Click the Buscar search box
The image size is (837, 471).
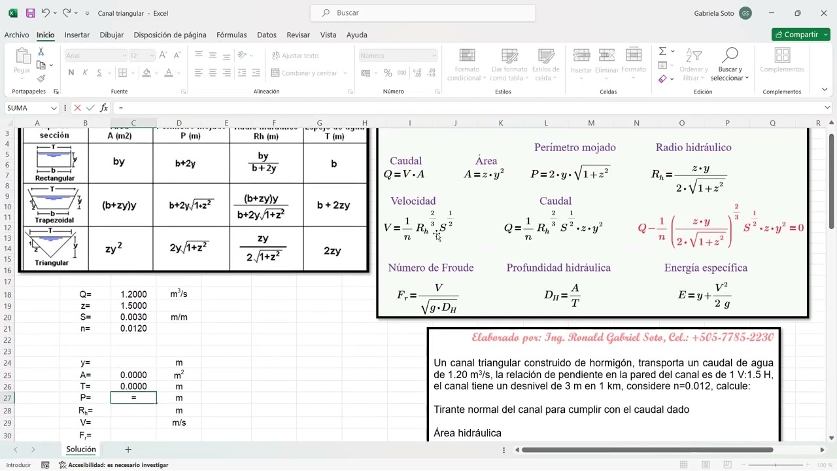(423, 13)
